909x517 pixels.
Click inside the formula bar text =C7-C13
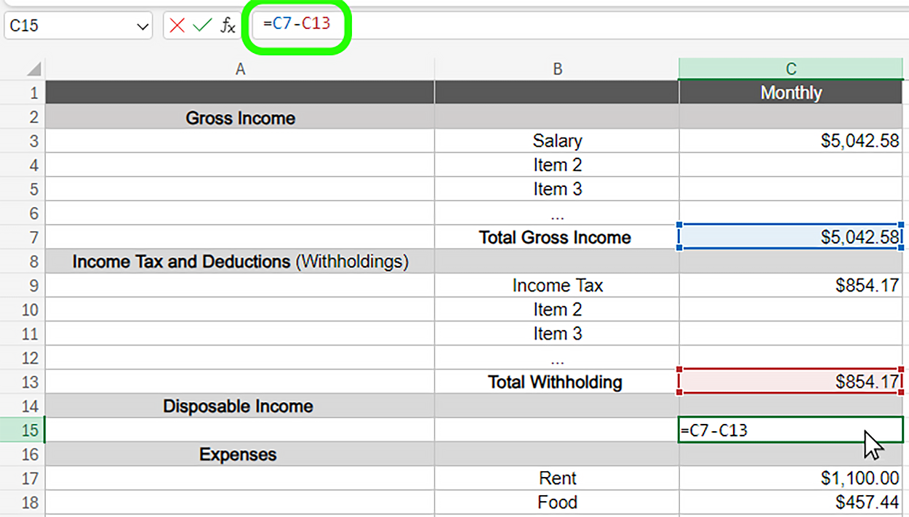pyautogui.click(x=297, y=23)
